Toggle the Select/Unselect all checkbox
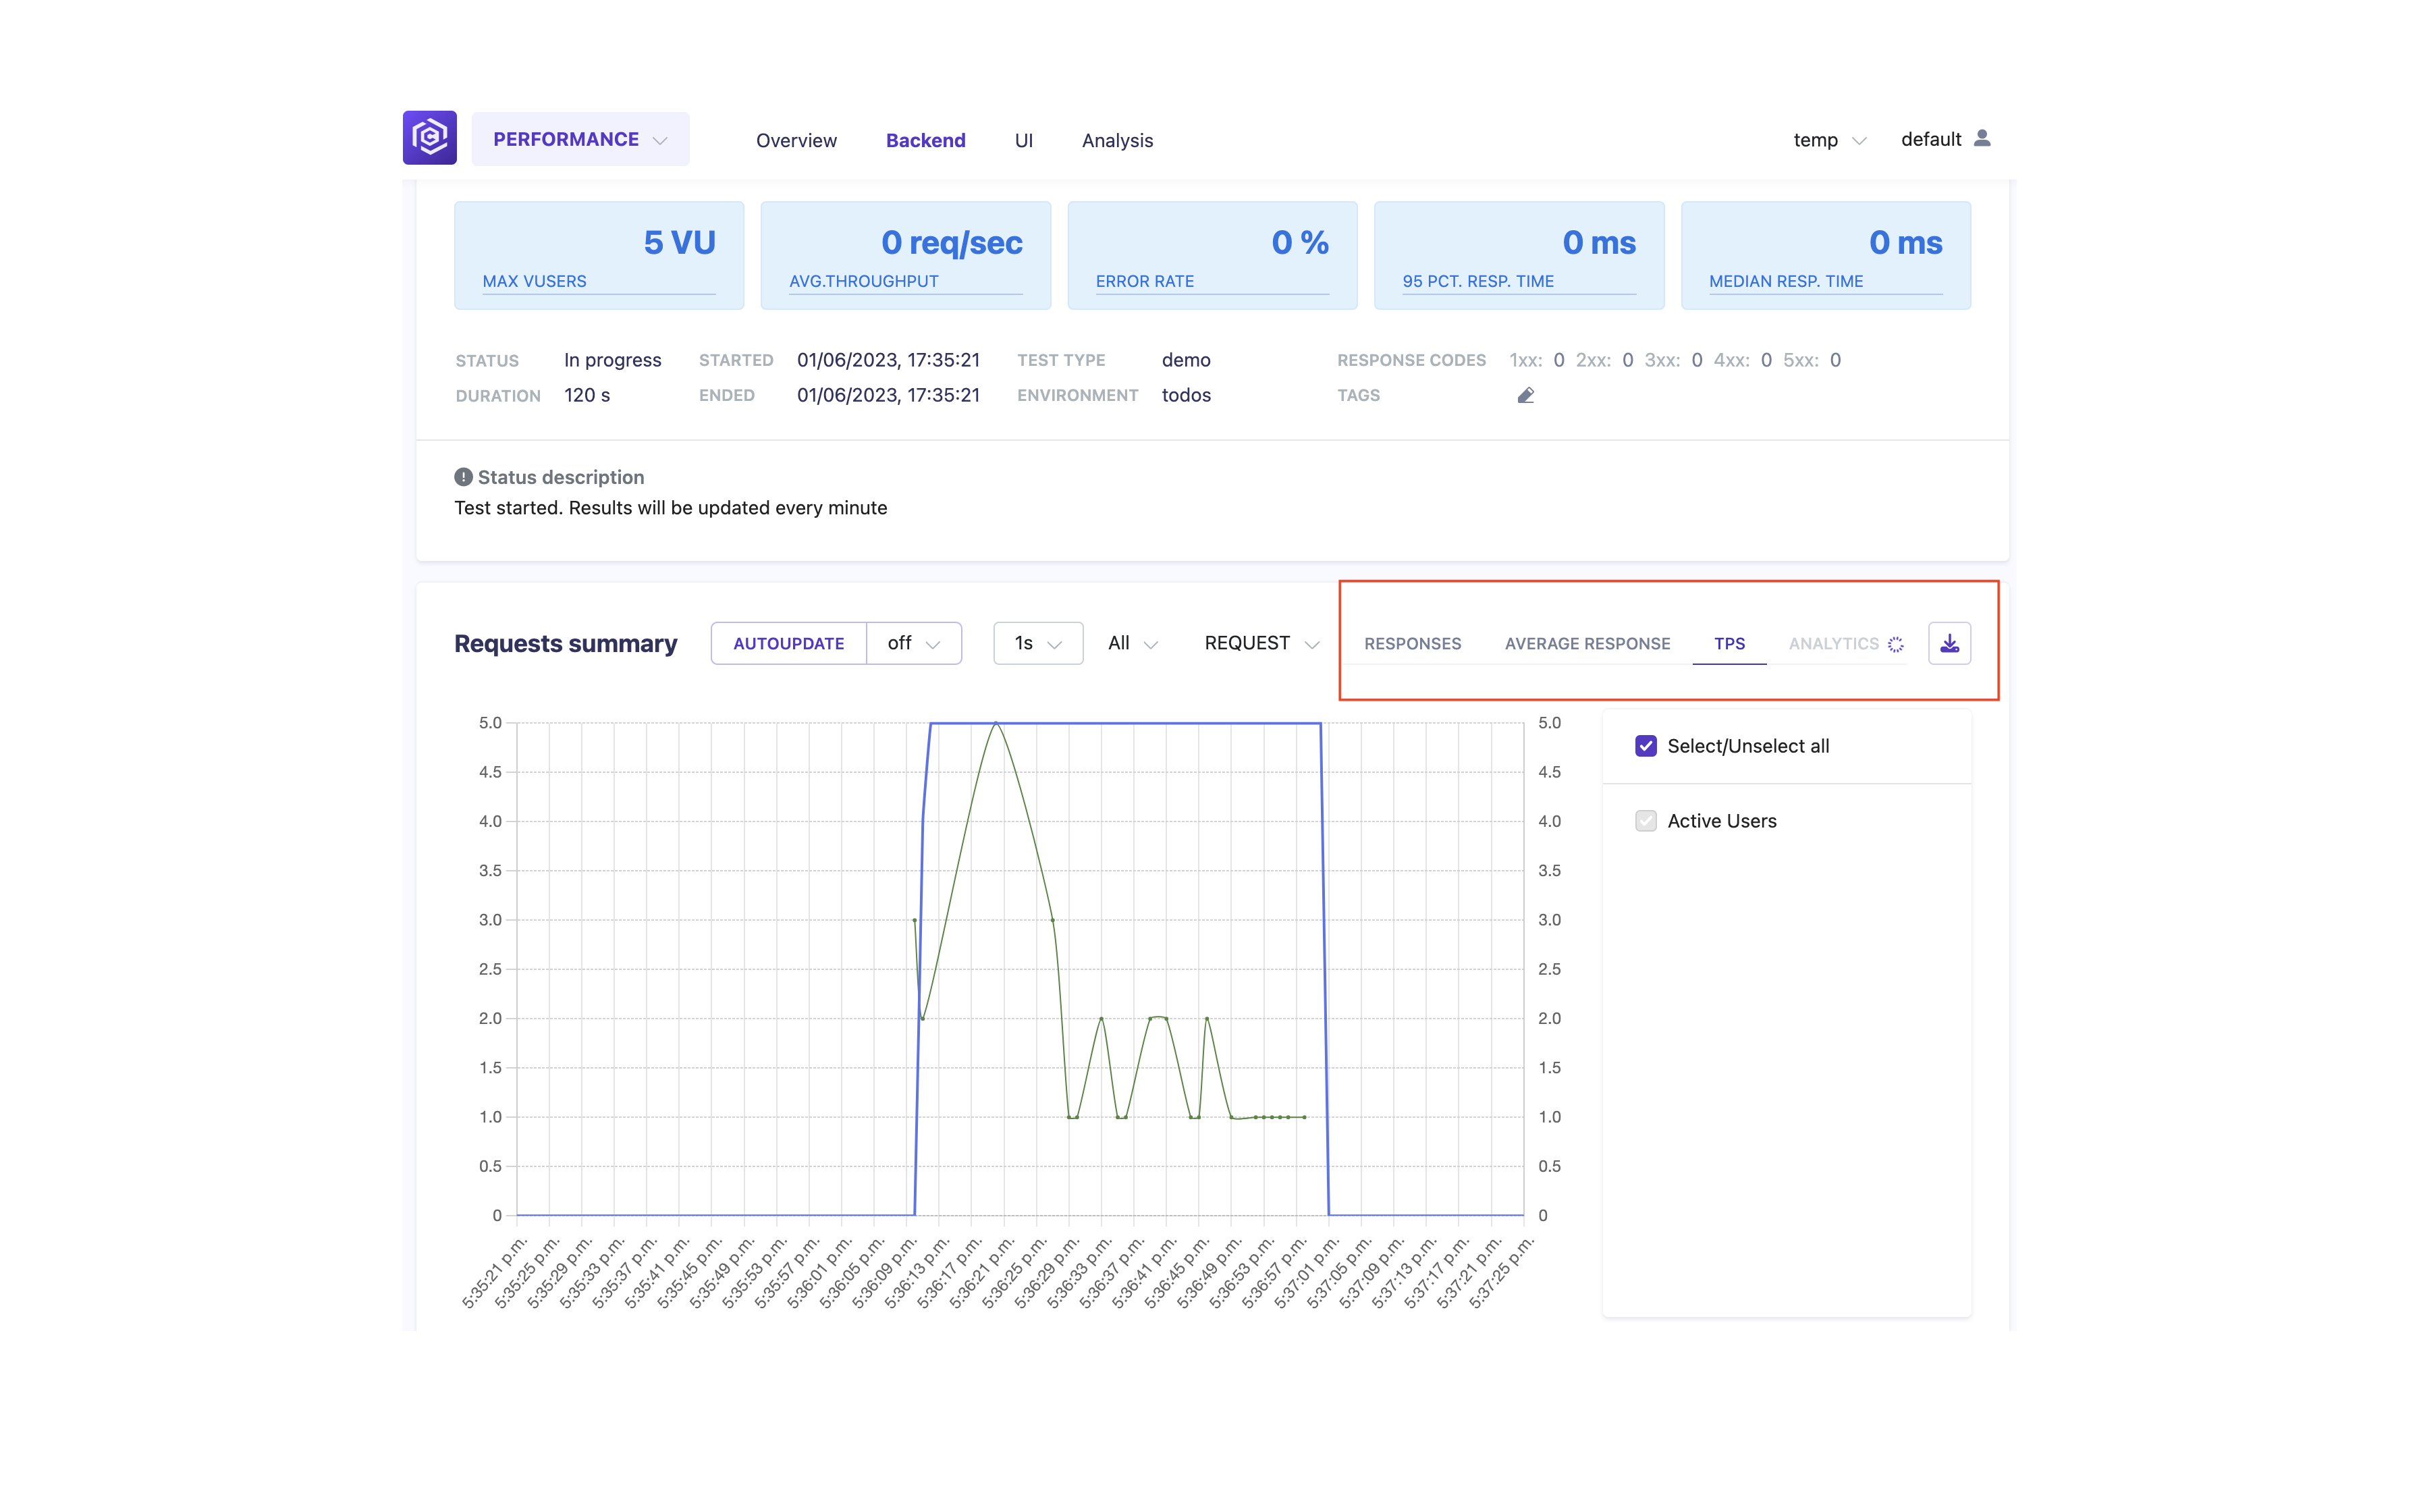The width and height of the screenshot is (2419, 1512). click(x=1646, y=746)
